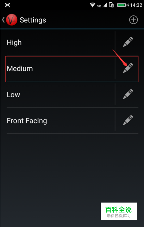Select the High quality setting
This screenshot has width=144, height=227.
[60, 43]
